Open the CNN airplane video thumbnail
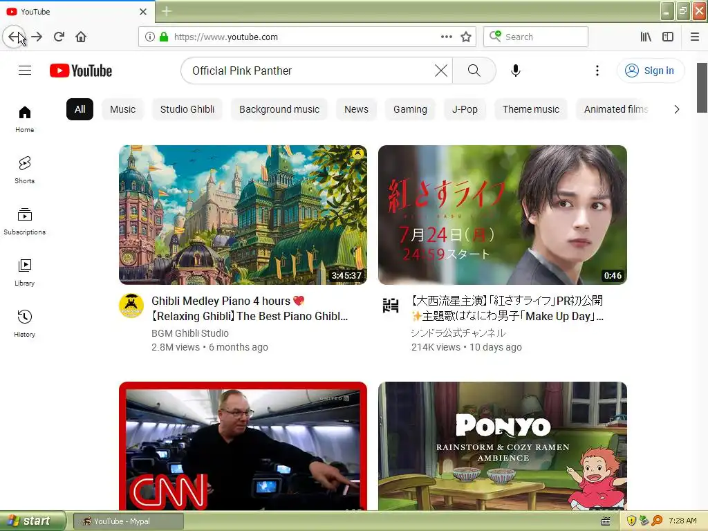This screenshot has width=708, height=531. pos(243,446)
